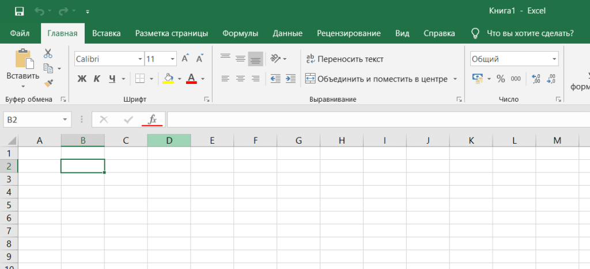Open the Справка tab

tap(439, 33)
